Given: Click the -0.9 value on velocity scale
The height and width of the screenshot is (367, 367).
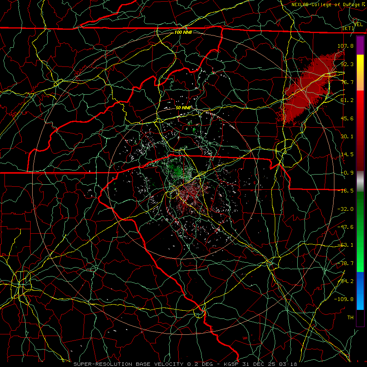Looking at the screenshot, I should pos(347,173).
